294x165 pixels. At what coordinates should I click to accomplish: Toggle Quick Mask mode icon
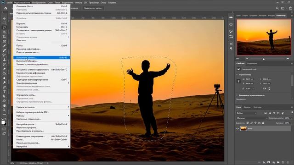point(4,129)
